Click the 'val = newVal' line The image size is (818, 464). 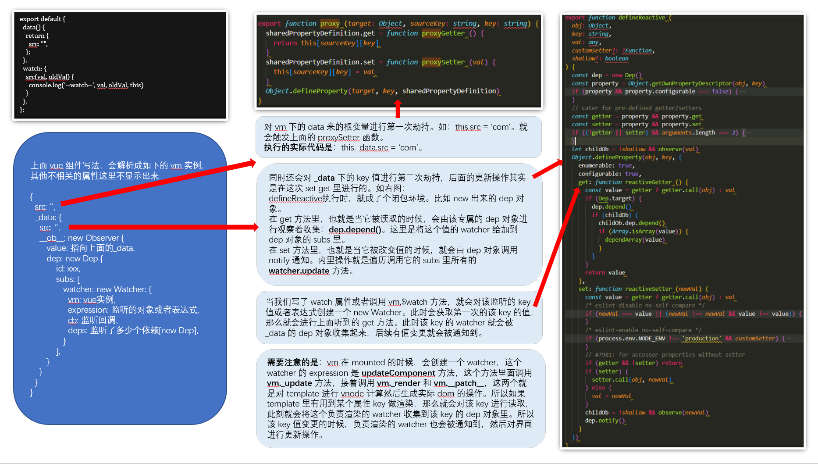point(612,396)
